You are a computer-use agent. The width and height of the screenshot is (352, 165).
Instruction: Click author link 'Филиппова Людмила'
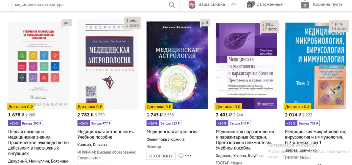(x=166, y=139)
